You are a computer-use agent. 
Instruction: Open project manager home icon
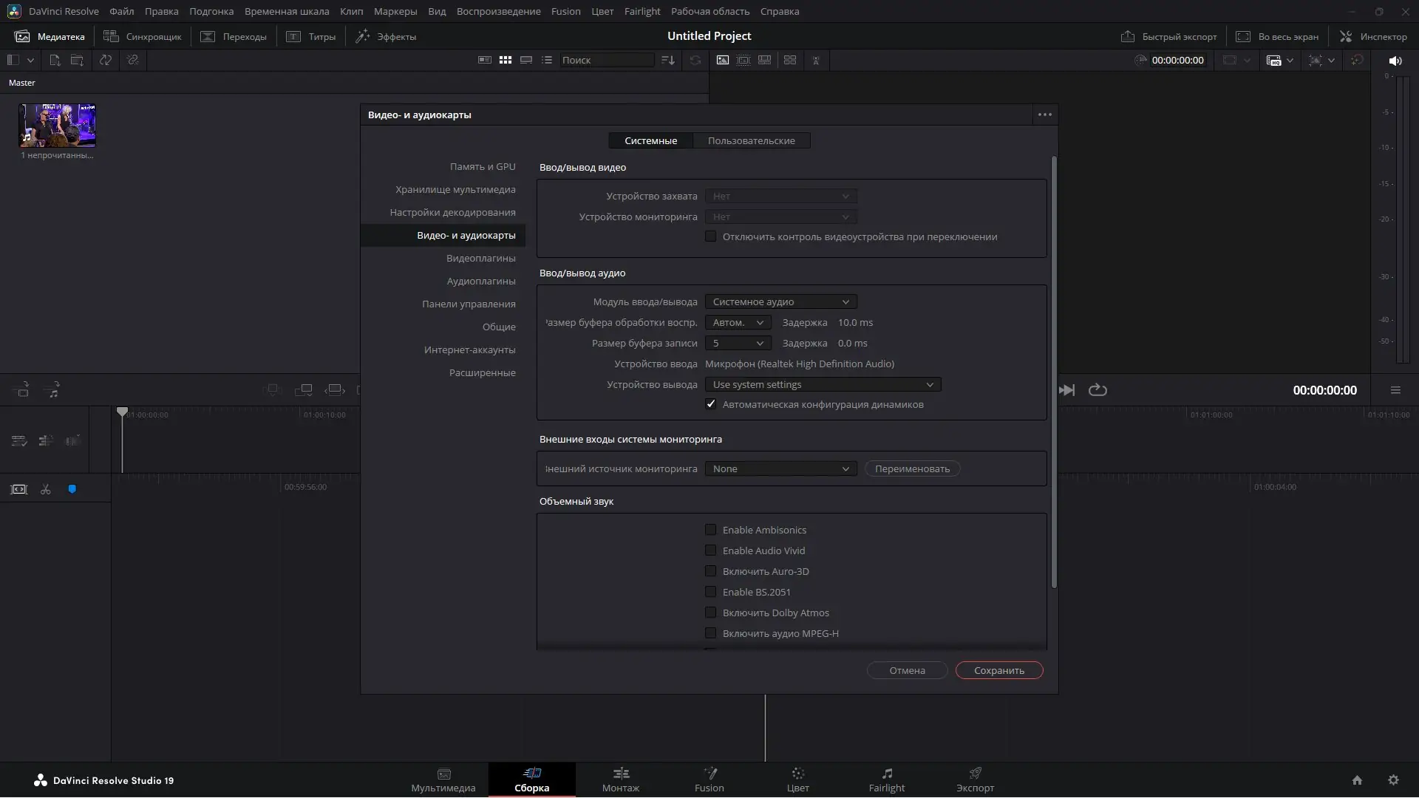click(x=1357, y=780)
